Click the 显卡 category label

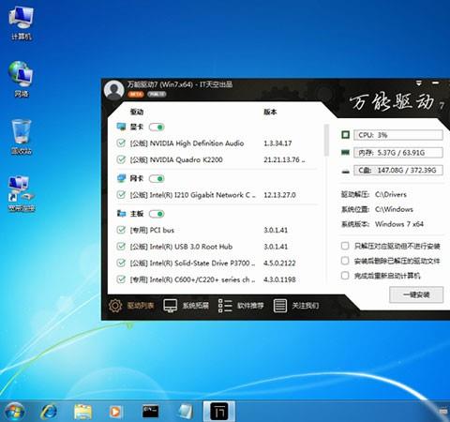click(137, 127)
